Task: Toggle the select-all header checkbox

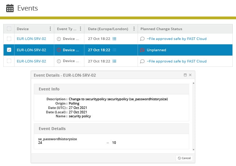Action: [9, 29]
